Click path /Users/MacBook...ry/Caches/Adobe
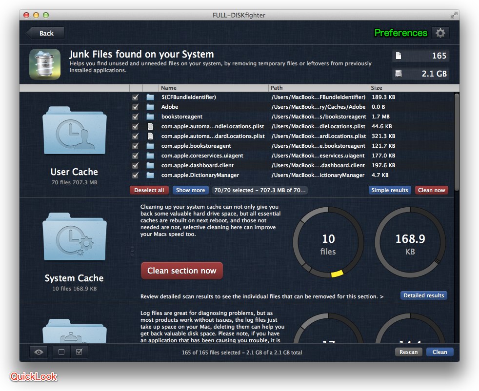This screenshot has height=391, width=479. [319, 107]
